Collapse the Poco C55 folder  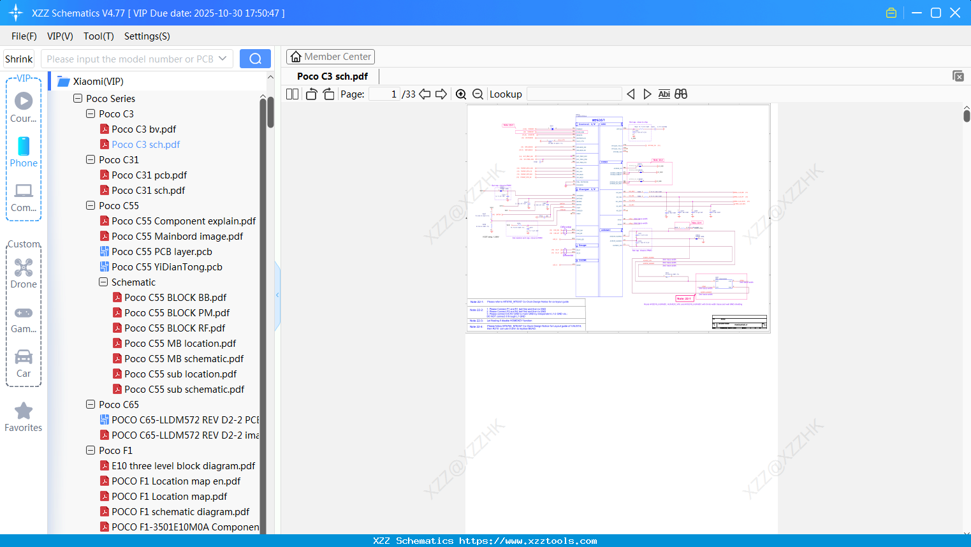click(x=91, y=205)
